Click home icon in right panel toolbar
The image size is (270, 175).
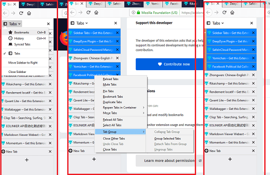coord(232,13)
